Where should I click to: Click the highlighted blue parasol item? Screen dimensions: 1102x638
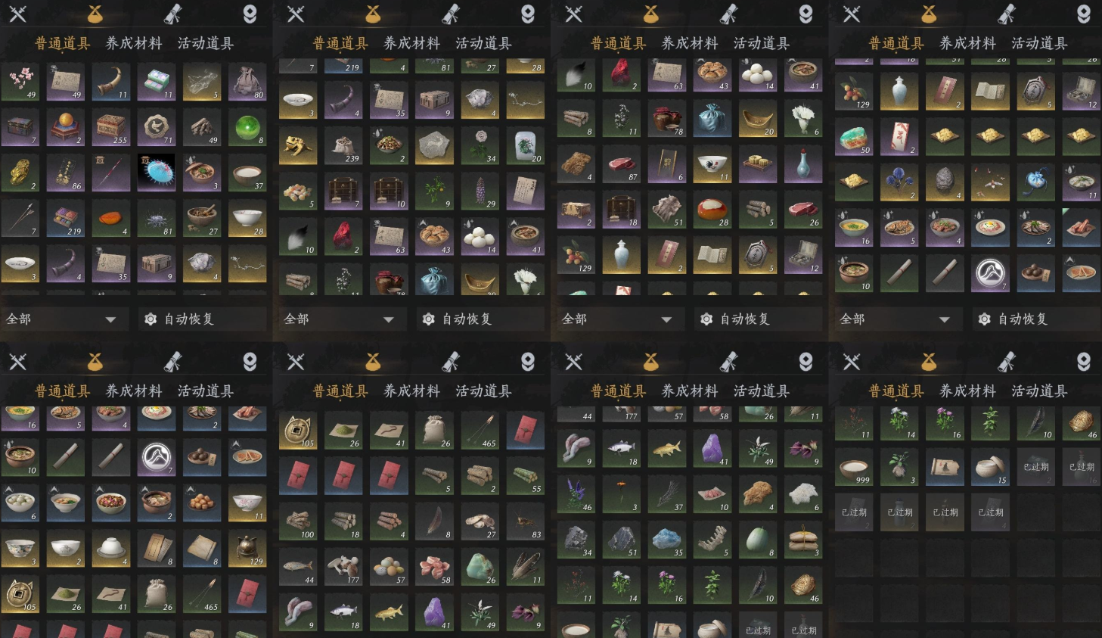coord(157,173)
